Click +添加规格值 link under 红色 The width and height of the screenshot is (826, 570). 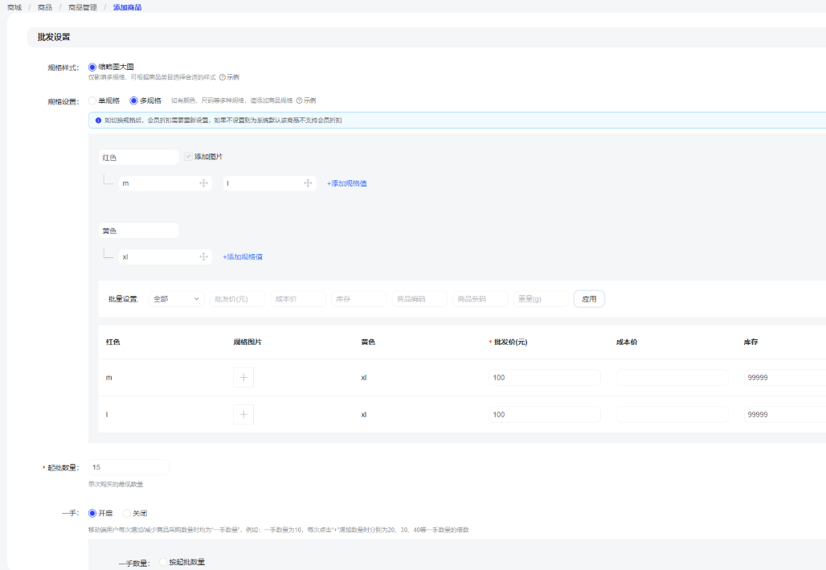point(347,183)
